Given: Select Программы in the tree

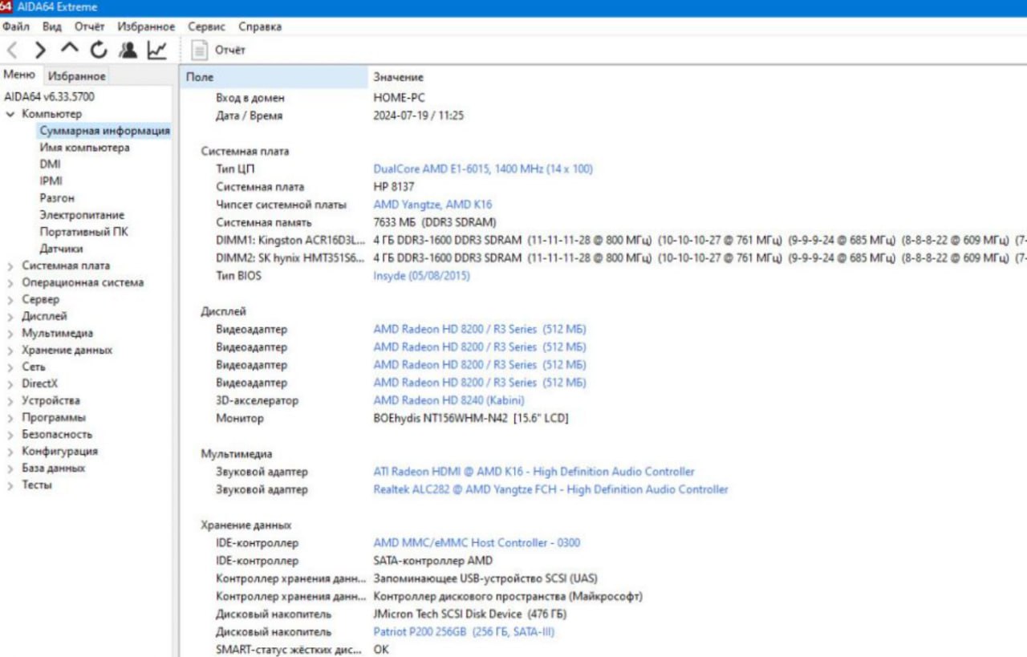Looking at the screenshot, I should click(54, 417).
